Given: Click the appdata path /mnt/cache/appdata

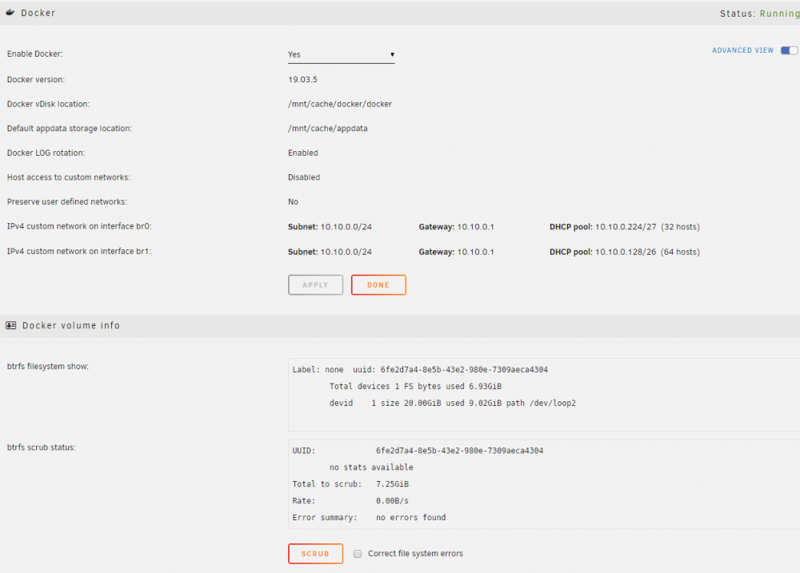Looking at the screenshot, I should tap(327, 129).
